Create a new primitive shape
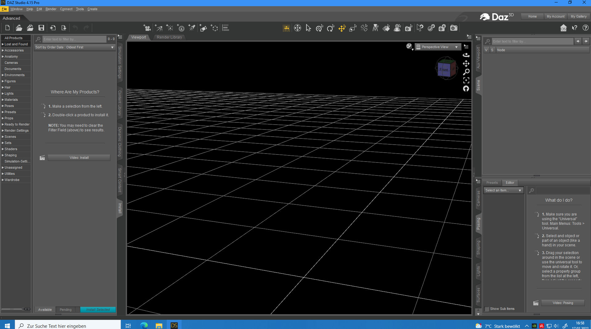 pos(203,28)
